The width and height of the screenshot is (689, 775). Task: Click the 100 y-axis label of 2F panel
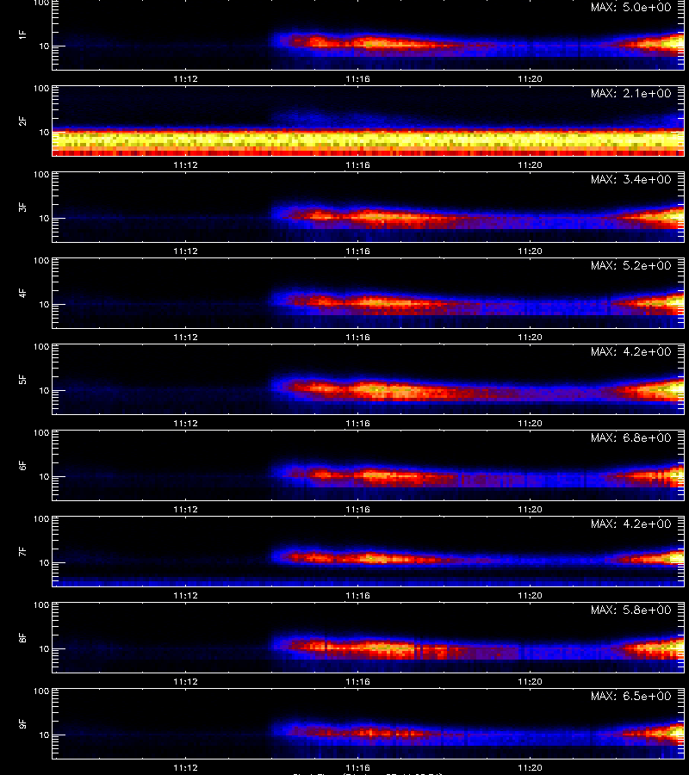(41, 89)
